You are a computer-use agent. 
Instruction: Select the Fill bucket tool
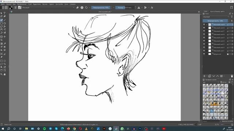pyautogui.click(x=1, y=50)
